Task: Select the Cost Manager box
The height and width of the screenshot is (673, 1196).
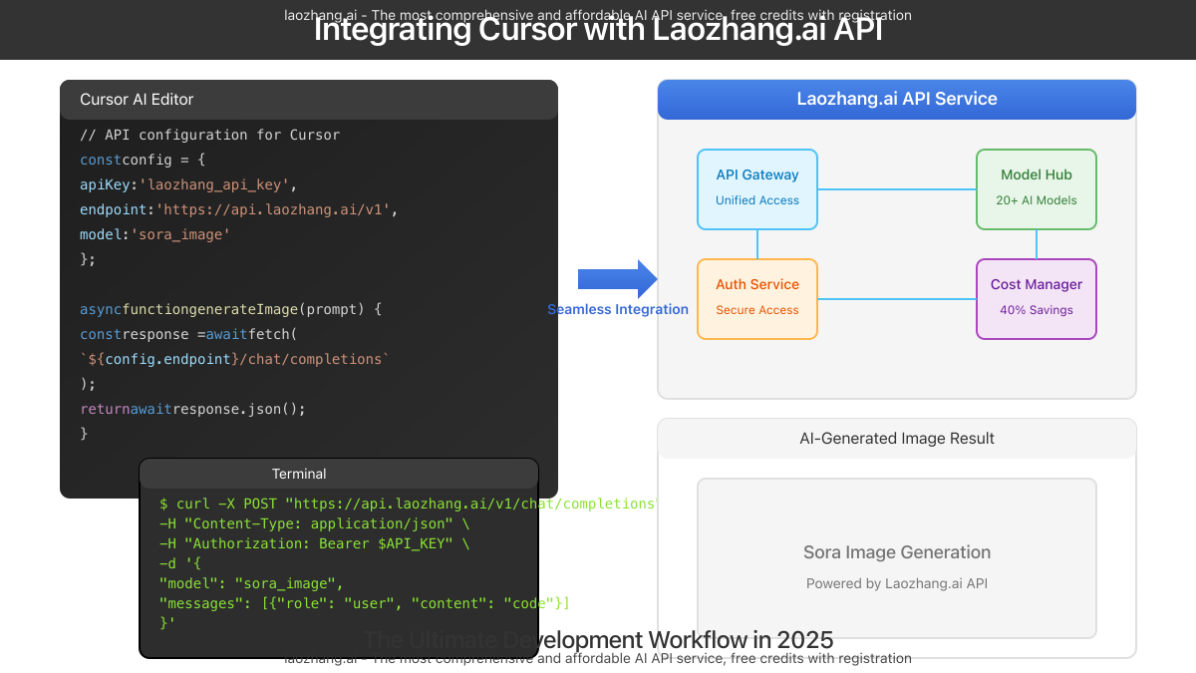Action: 1037,299
